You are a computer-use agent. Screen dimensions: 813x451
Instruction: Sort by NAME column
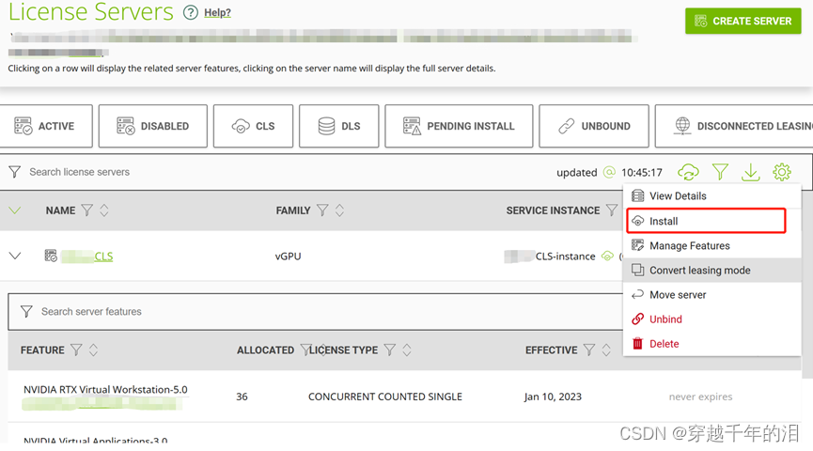[x=104, y=210]
